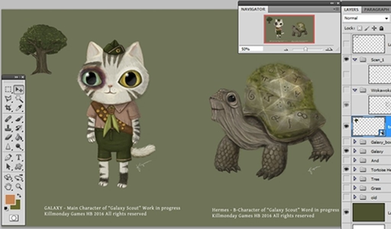Show the And group

click(x=346, y=160)
